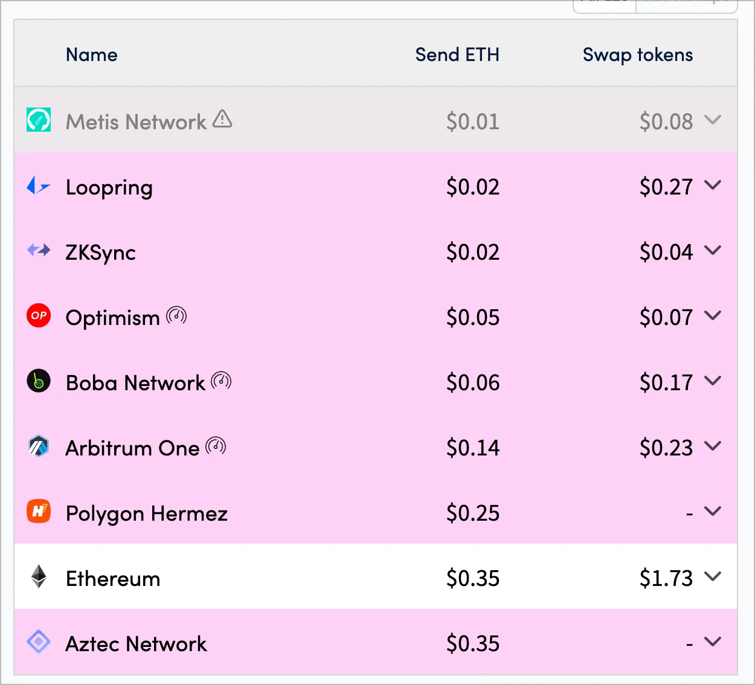Click the Ethereum diamond icon
The height and width of the screenshot is (685, 755).
coord(39,576)
